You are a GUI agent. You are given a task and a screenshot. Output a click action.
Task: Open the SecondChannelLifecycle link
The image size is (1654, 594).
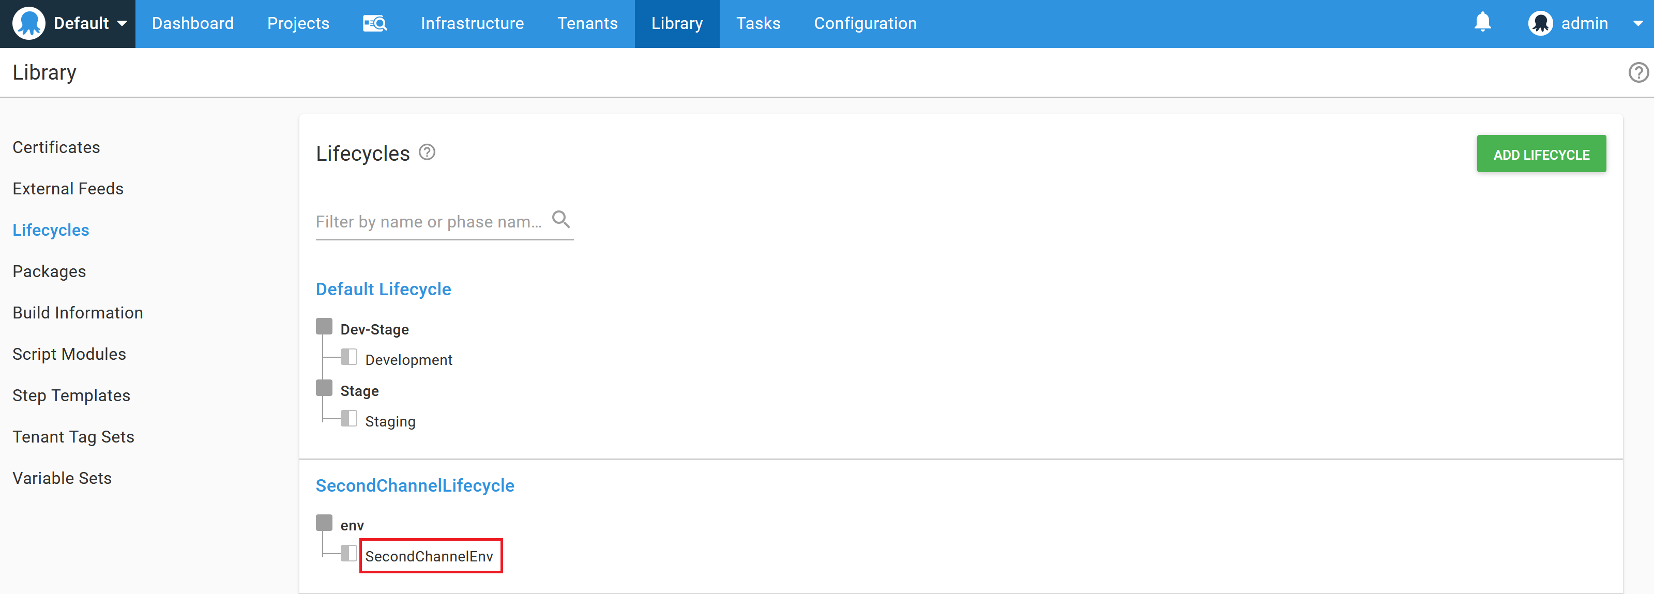415,485
